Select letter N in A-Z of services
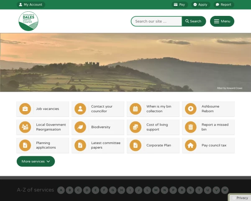Image resolution: width=251 pixels, height=201 pixels. pos(164,190)
